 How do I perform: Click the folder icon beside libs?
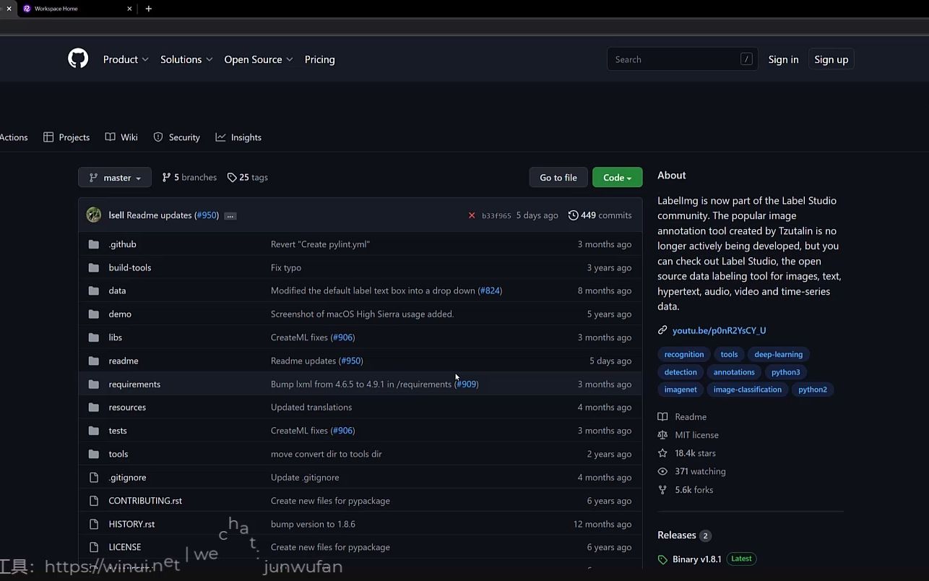click(x=93, y=337)
